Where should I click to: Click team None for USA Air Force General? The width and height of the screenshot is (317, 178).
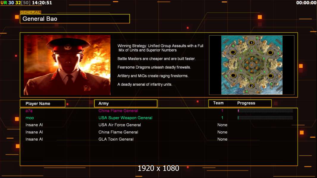pyautogui.click(x=222, y=125)
